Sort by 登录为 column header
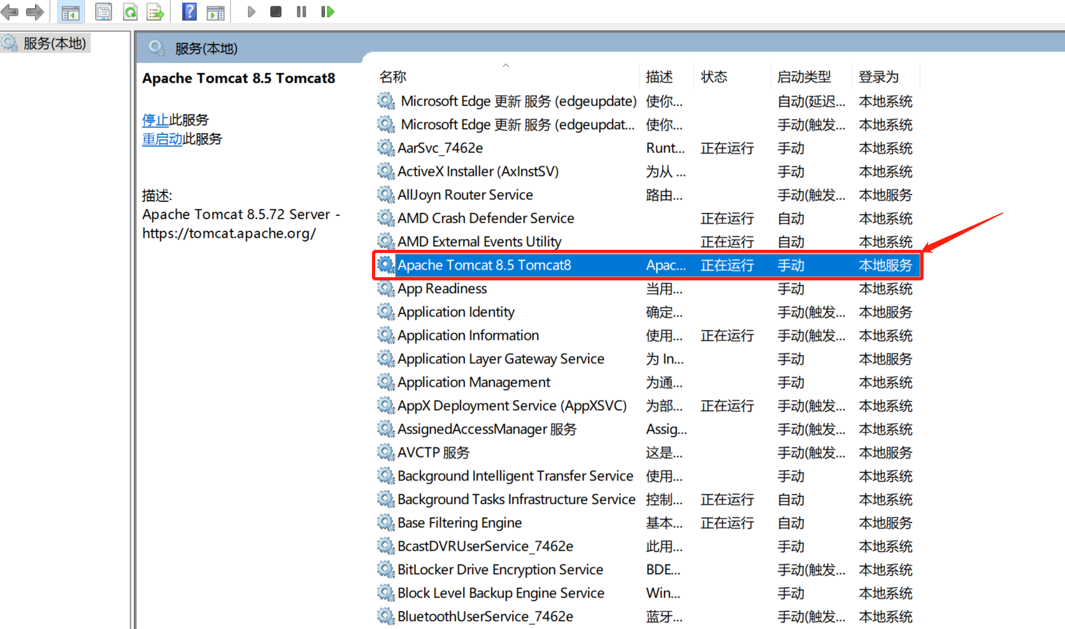This screenshot has height=629, width=1065. pyautogui.click(x=878, y=77)
